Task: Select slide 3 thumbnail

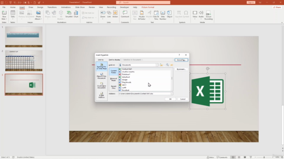Action: coord(24,84)
